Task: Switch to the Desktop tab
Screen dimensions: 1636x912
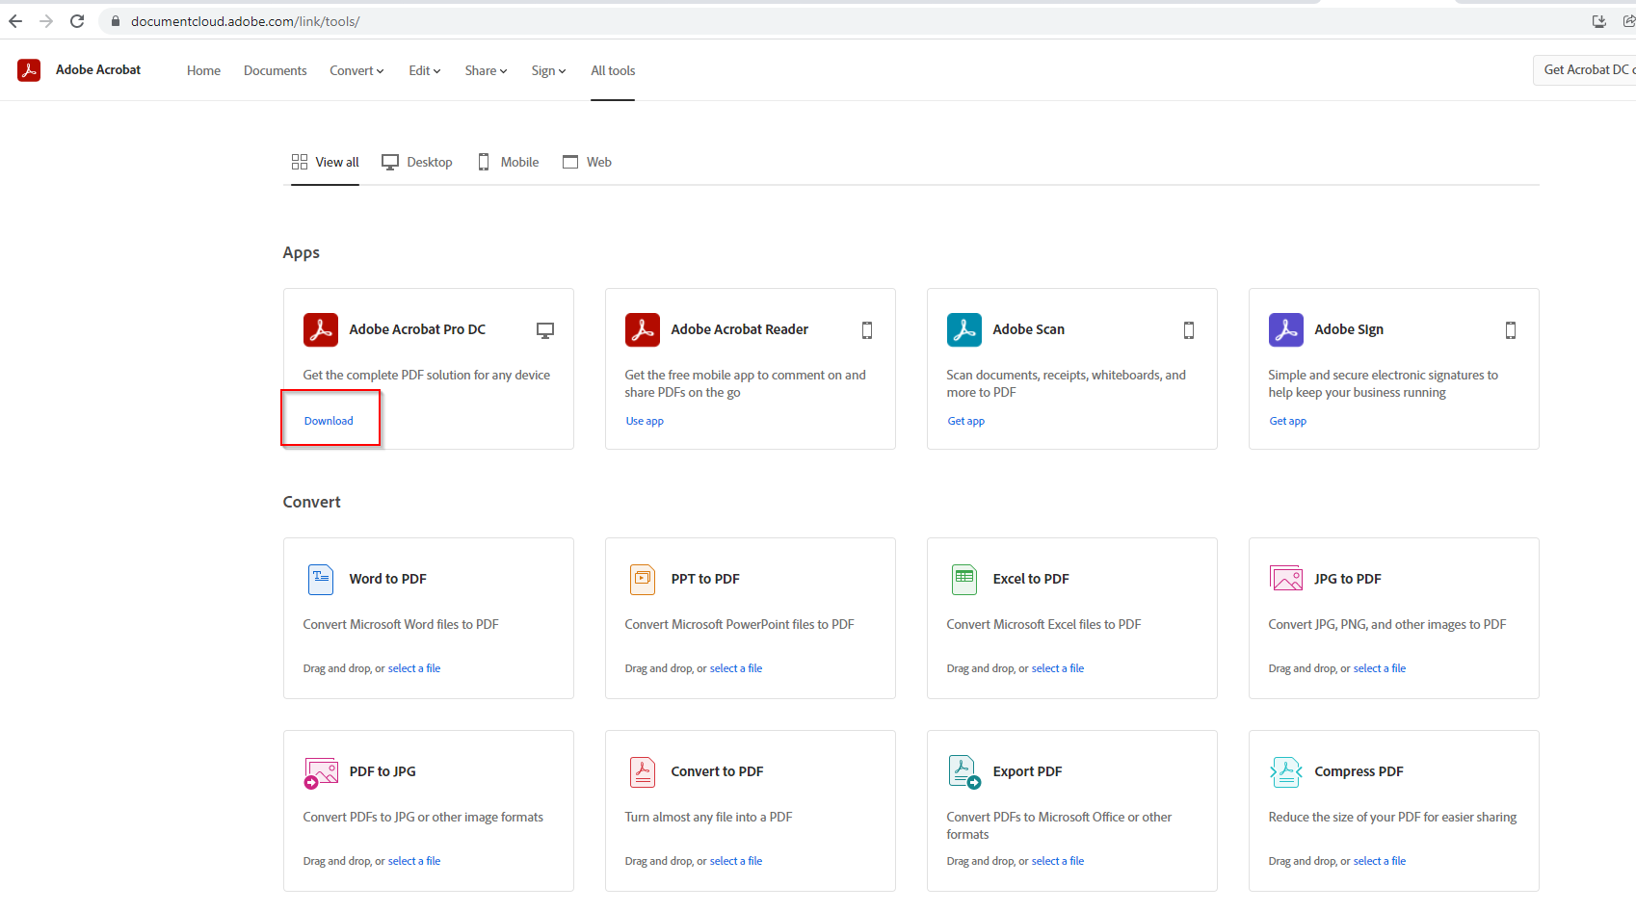Action: pos(417,162)
